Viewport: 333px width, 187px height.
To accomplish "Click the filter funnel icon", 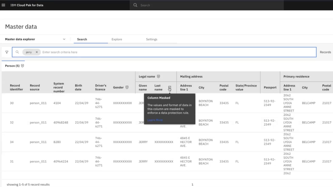I will pyautogui.click(x=7, y=52).
